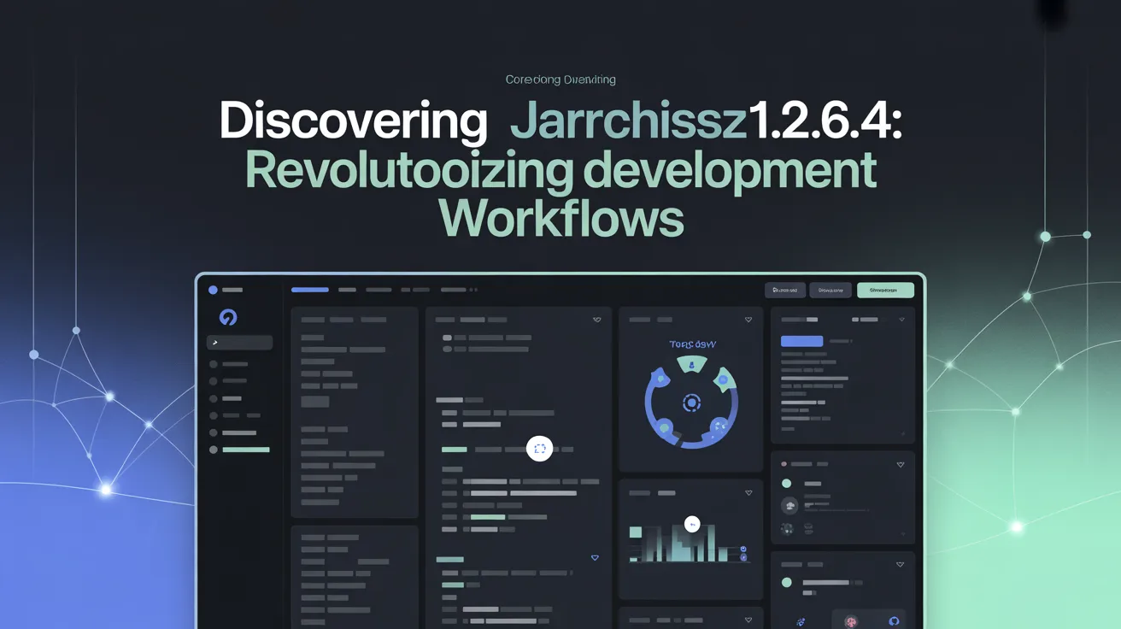Image resolution: width=1121 pixels, height=629 pixels.
Task: Switch to the active blue tab in the tab bar
Action: (x=310, y=290)
